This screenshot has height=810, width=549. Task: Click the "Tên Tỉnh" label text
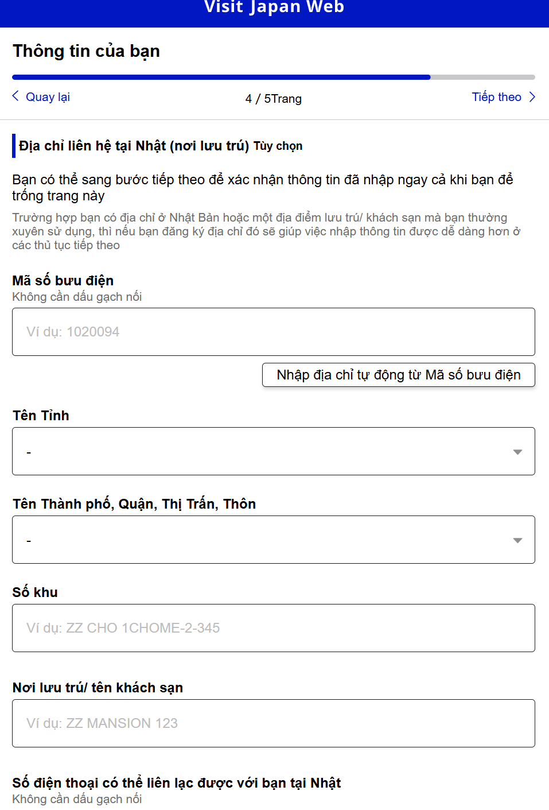click(x=41, y=416)
